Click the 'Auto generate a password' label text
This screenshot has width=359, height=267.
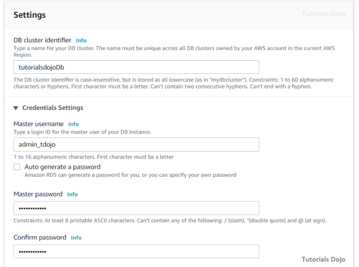click(x=62, y=167)
